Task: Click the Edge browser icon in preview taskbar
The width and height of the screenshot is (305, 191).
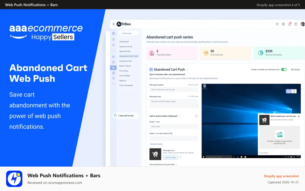Action: coord(237,157)
